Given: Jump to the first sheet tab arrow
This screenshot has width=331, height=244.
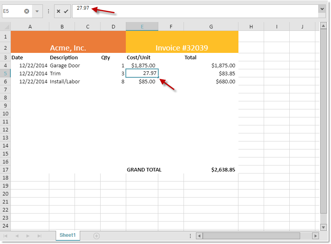Looking at the screenshot, I should [x=6, y=236].
